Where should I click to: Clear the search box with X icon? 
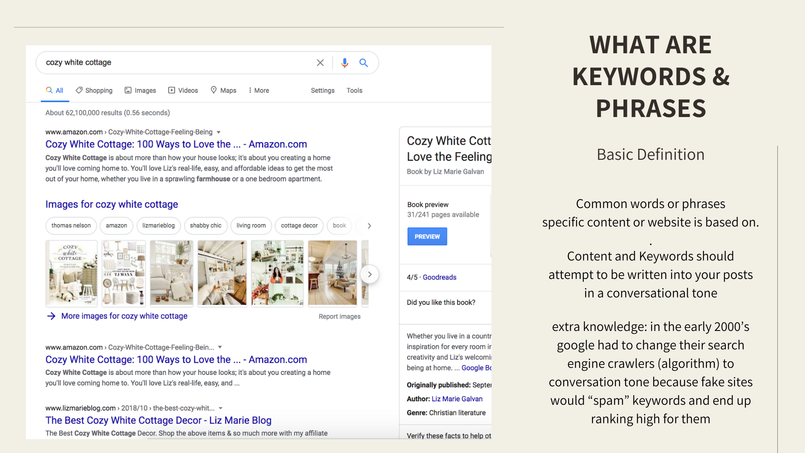320,62
